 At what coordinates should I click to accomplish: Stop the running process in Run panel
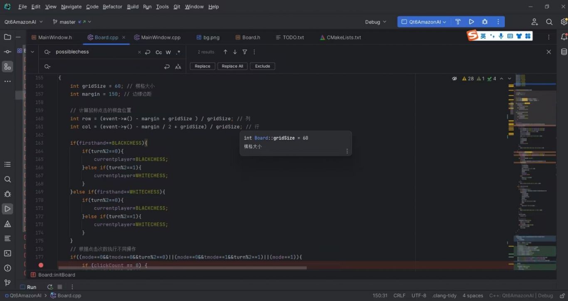60,287
